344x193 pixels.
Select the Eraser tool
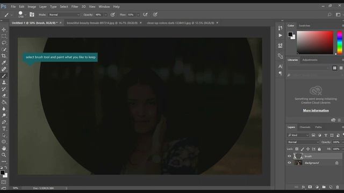[4, 95]
